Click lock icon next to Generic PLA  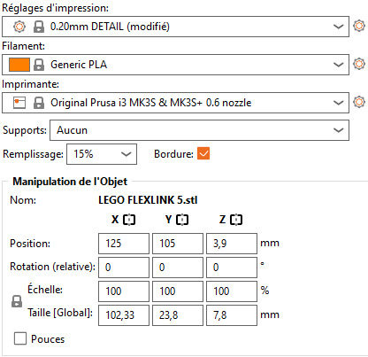coord(39,65)
